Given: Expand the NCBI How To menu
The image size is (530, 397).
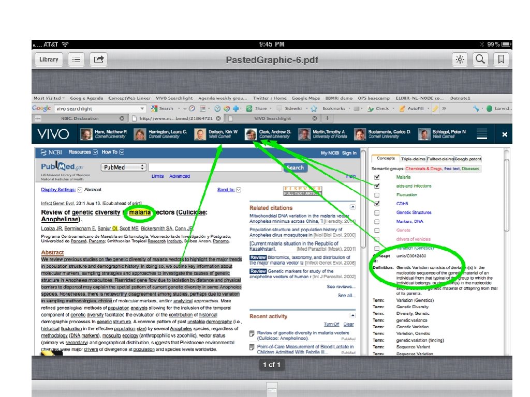Looking at the screenshot, I should pos(113,152).
